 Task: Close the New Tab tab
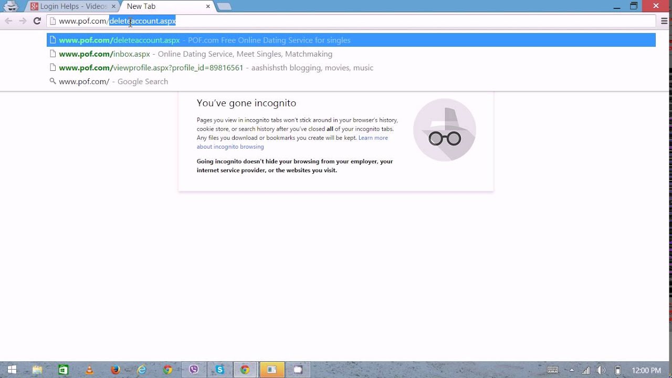208,6
